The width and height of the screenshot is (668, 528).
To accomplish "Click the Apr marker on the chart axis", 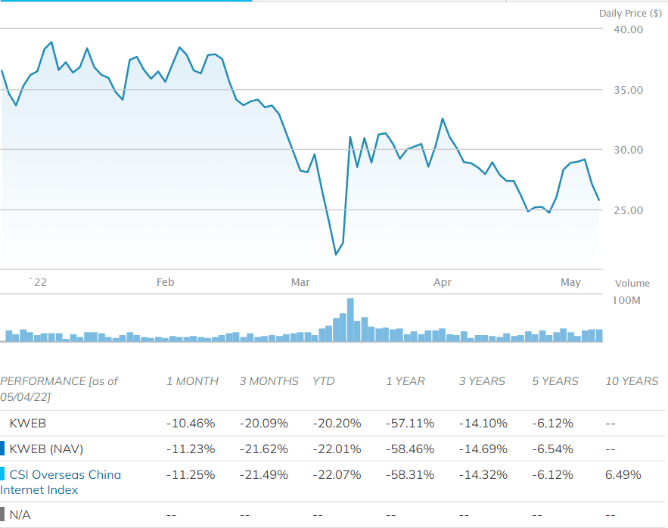I will click(x=442, y=282).
